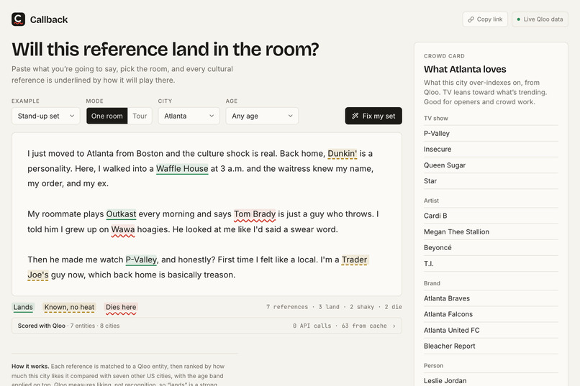Click the magic wand icon on Fix my set
The image size is (580, 386).
pos(355,116)
